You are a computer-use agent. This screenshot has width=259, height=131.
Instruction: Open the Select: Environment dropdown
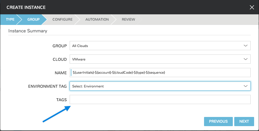pyautogui.click(x=155, y=86)
